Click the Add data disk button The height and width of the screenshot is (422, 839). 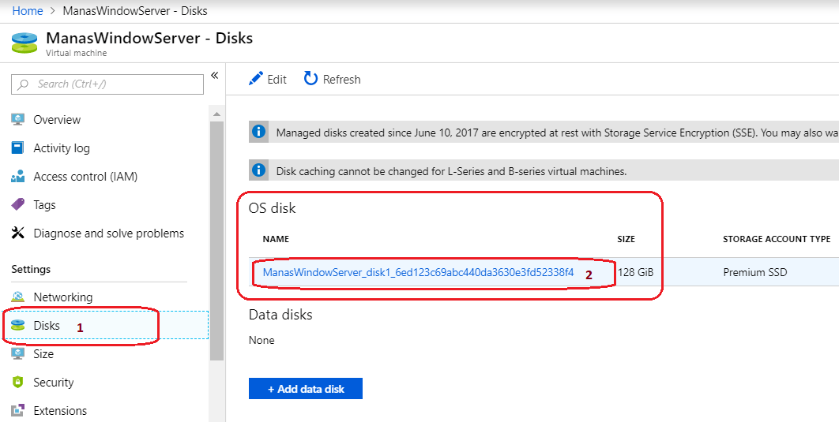tap(306, 389)
